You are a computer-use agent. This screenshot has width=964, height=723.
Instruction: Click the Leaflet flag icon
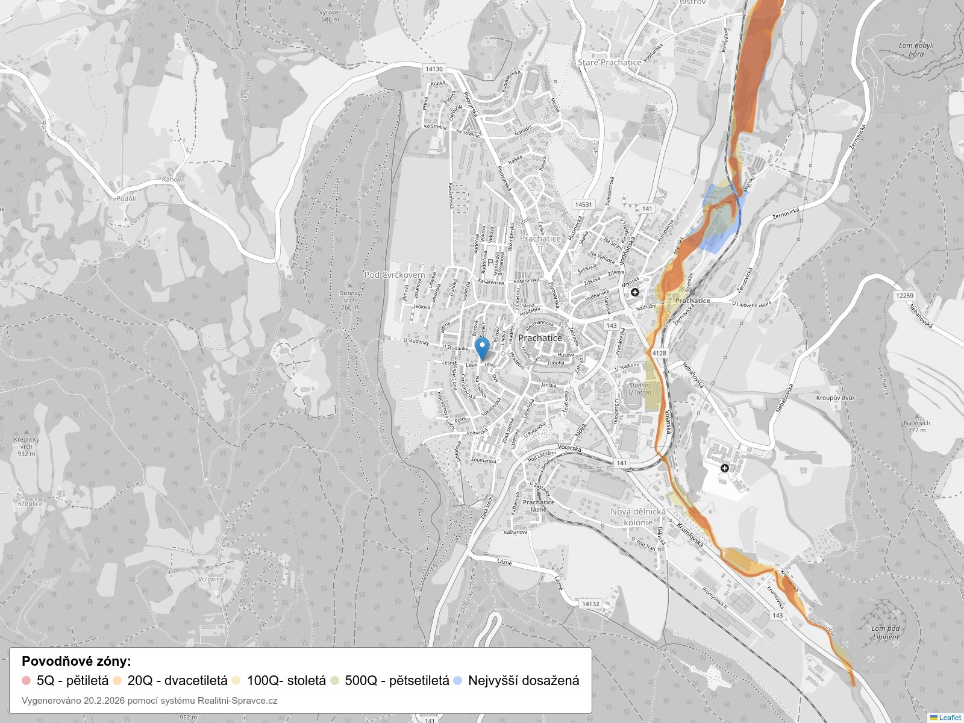click(x=934, y=718)
